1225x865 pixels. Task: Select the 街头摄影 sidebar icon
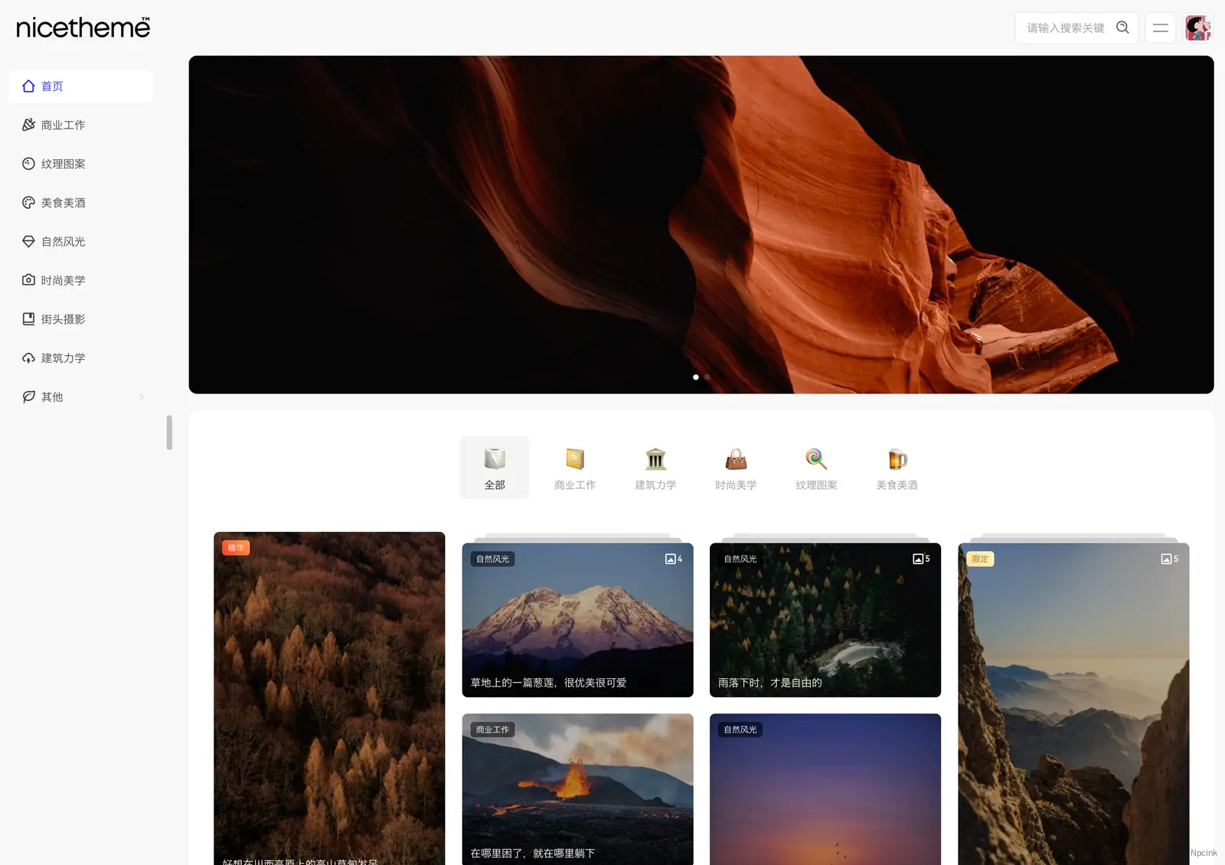[28, 318]
